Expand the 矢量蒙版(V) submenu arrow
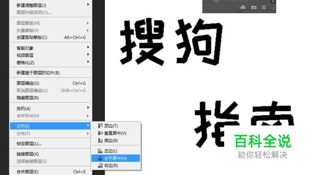This screenshot has width=314, height=175. click(x=88, y=30)
